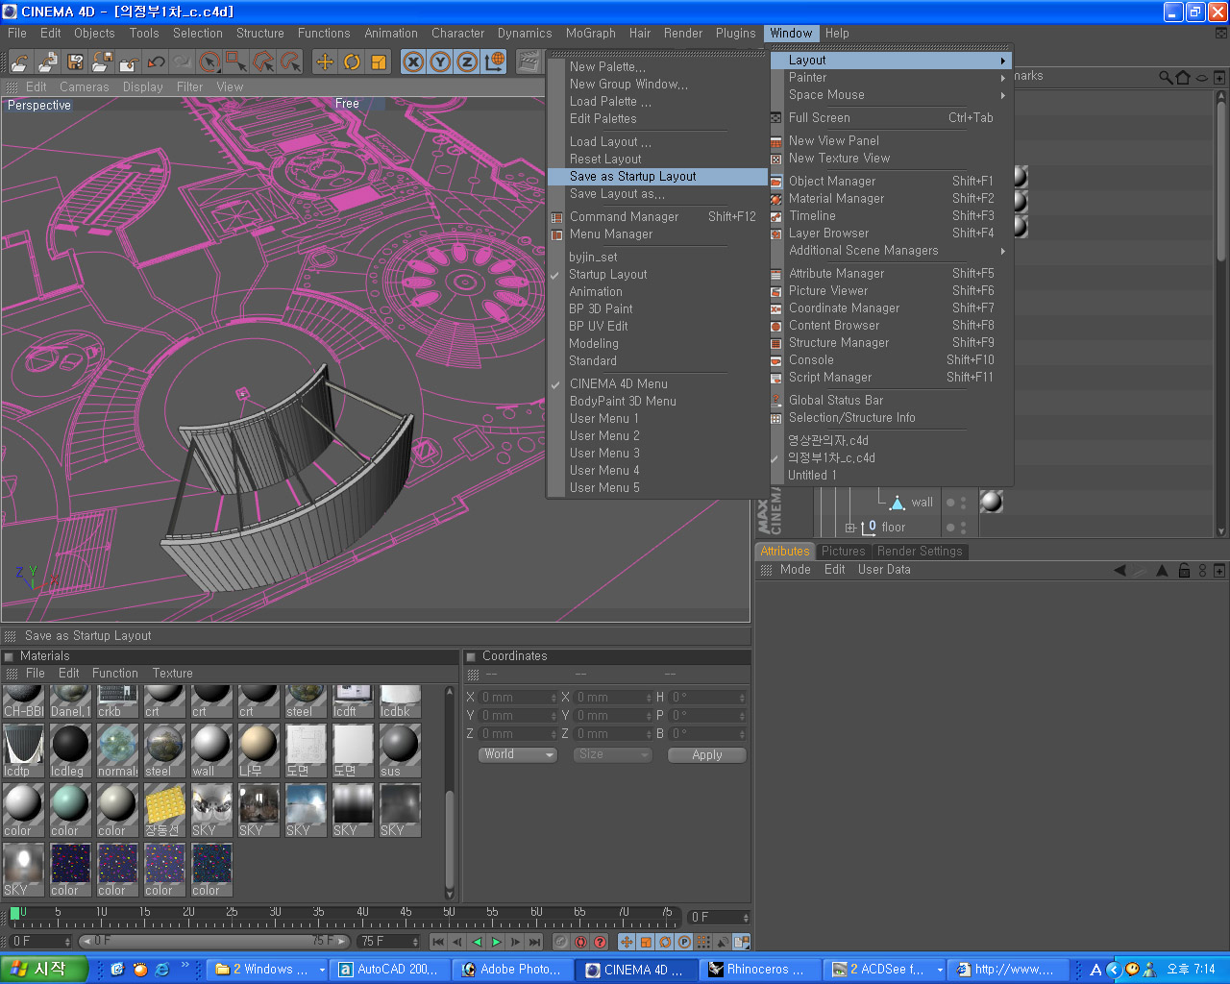Screen dimensions: 1230x984
Task: Click the wall object triangle icon
Action: click(898, 503)
